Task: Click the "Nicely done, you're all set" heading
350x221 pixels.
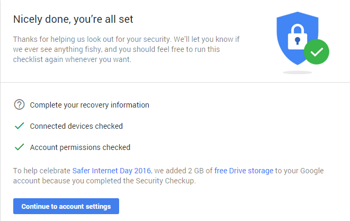Action: 73,20
